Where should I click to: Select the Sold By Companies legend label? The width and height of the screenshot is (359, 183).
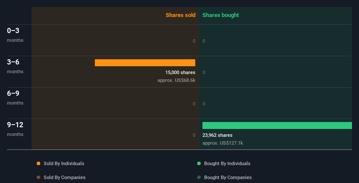click(x=65, y=177)
